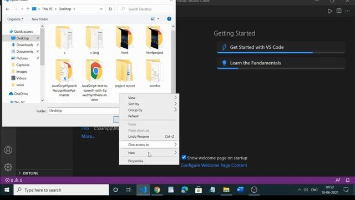The width and height of the screenshot is (355, 200).
Task: Open the Group by submenu
Action: [149, 110]
